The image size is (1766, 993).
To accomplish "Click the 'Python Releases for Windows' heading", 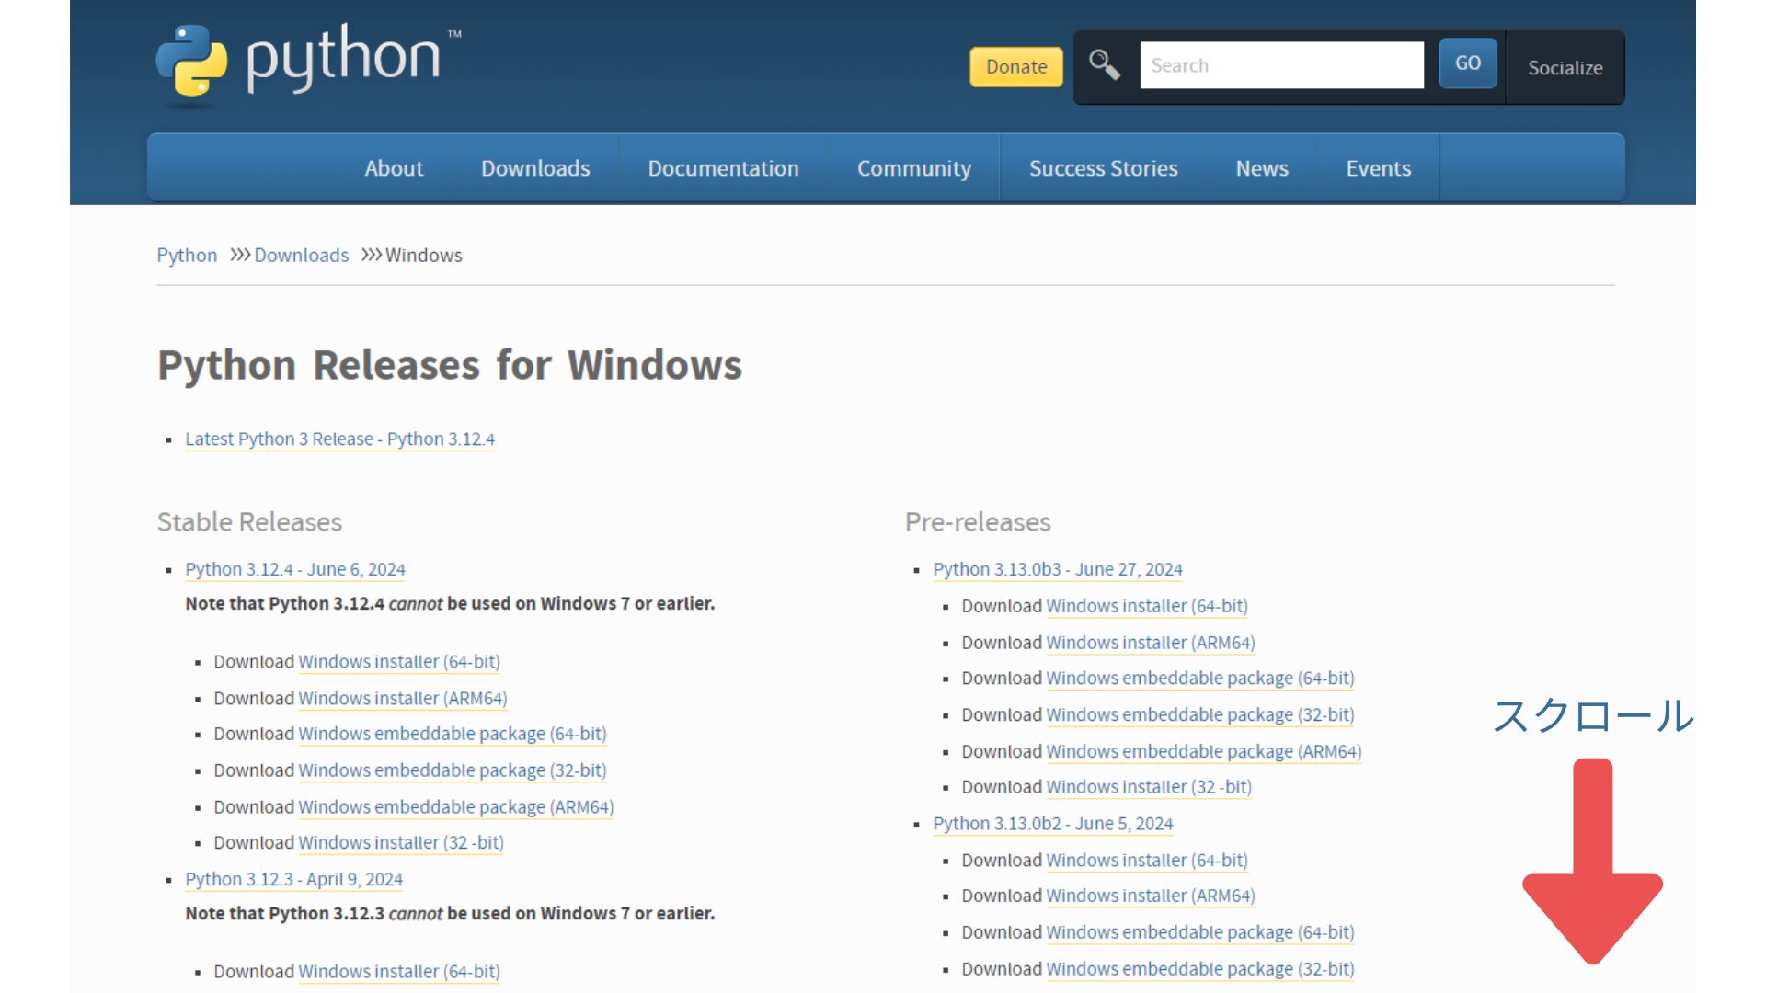I will tap(450, 366).
